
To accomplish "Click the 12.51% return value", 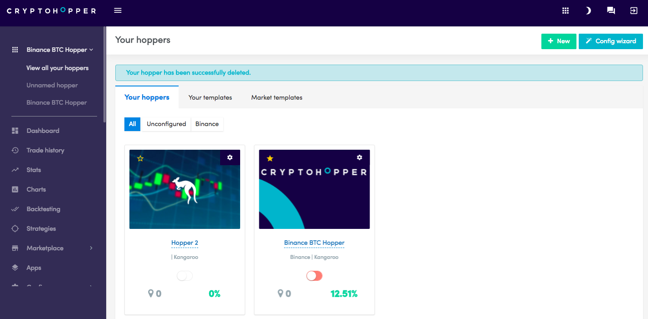I will tap(344, 294).
